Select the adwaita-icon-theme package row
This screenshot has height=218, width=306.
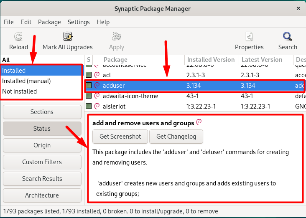click(195, 96)
